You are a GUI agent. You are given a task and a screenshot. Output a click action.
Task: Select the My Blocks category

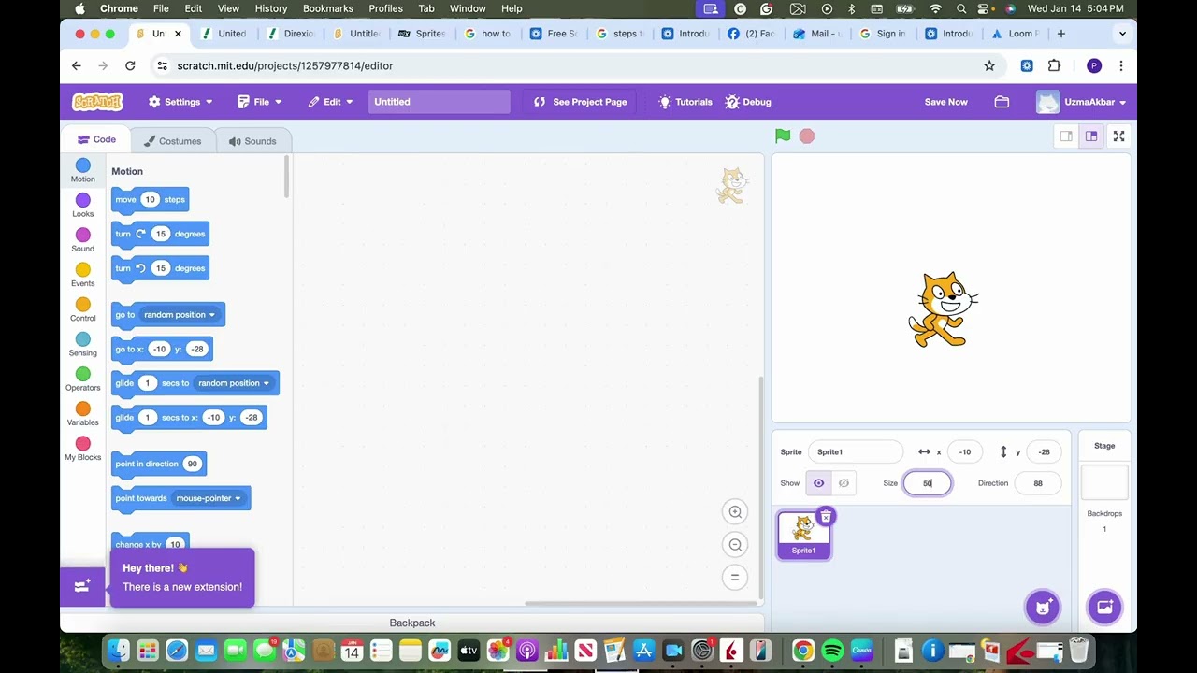tap(83, 449)
